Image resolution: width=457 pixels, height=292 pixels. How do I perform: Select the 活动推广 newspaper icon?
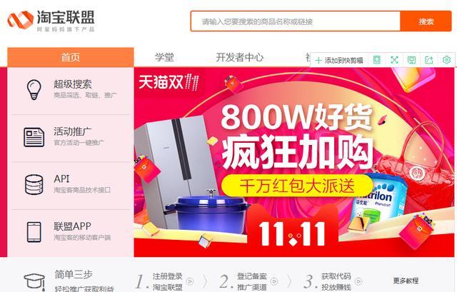(x=34, y=137)
